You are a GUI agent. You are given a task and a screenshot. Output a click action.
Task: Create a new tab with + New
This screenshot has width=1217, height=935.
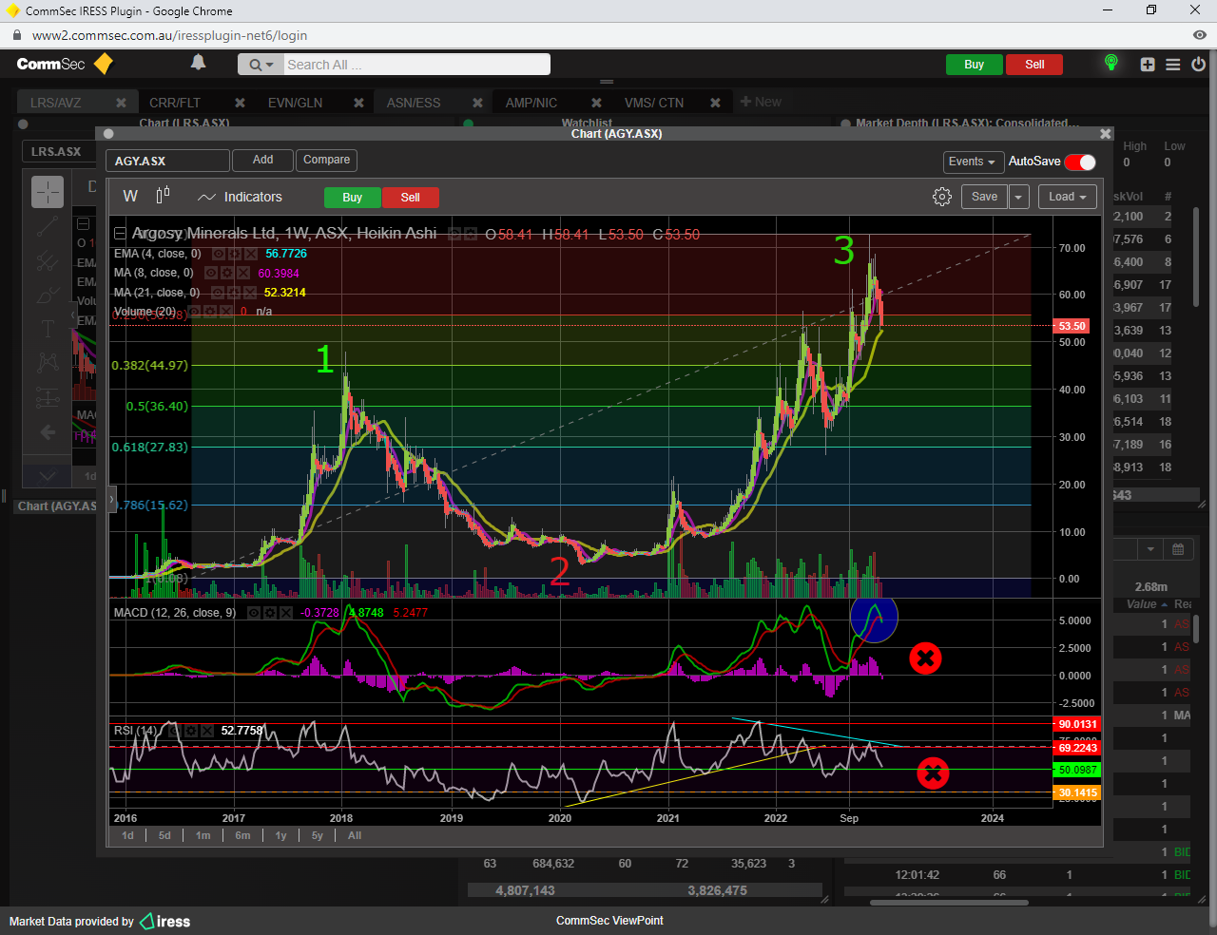coord(761,102)
